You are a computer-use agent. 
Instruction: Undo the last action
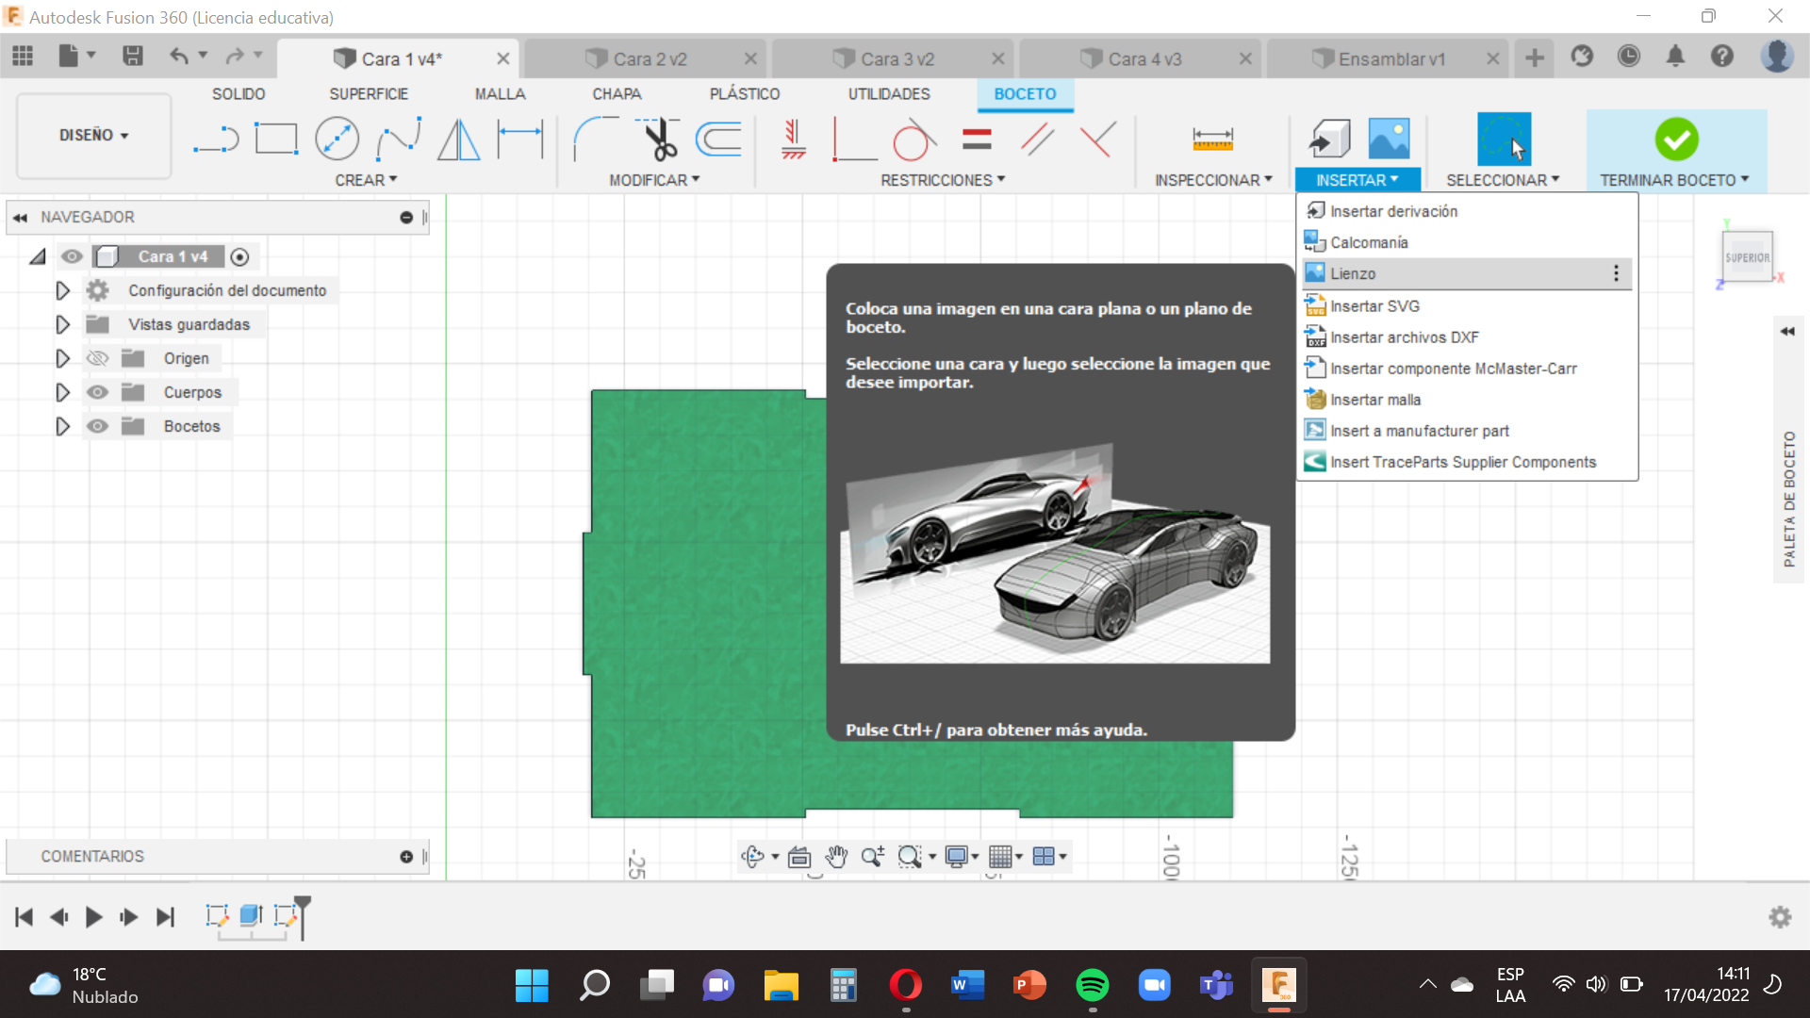tap(179, 57)
